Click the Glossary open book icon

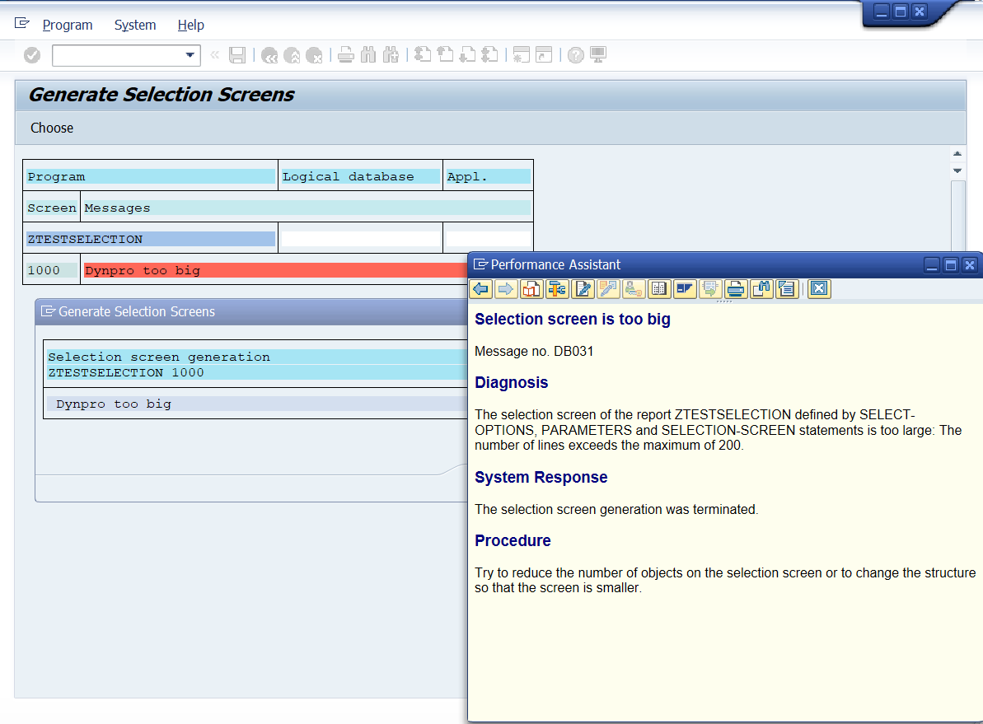[x=659, y=289]
